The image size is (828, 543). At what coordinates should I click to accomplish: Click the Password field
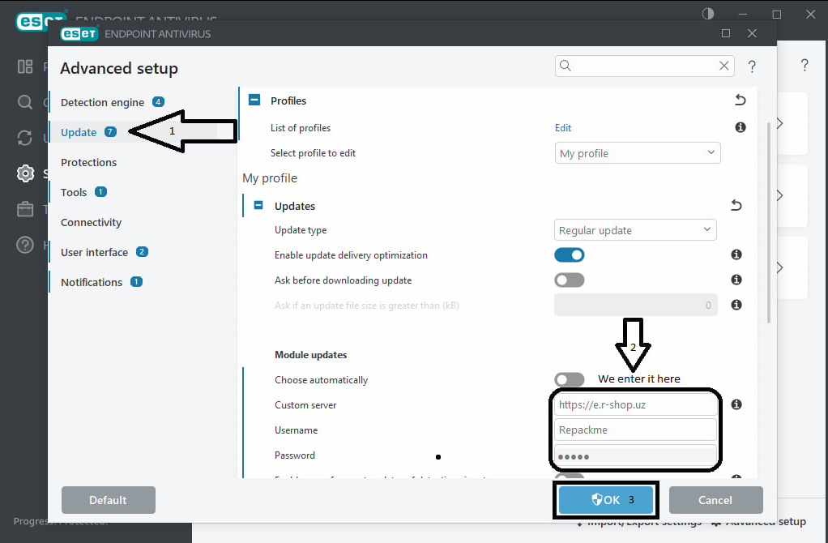click(x=634, y=455)
